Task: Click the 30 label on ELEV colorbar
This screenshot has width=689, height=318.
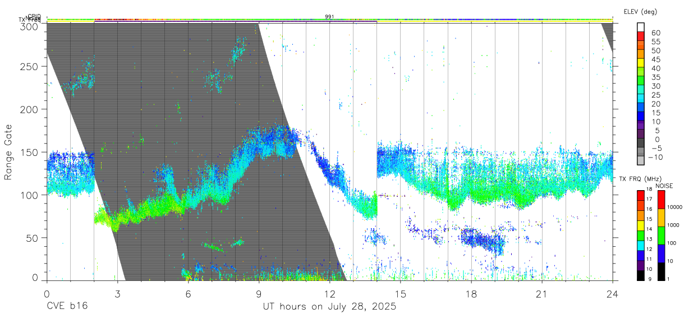Action: pos(655,86)
